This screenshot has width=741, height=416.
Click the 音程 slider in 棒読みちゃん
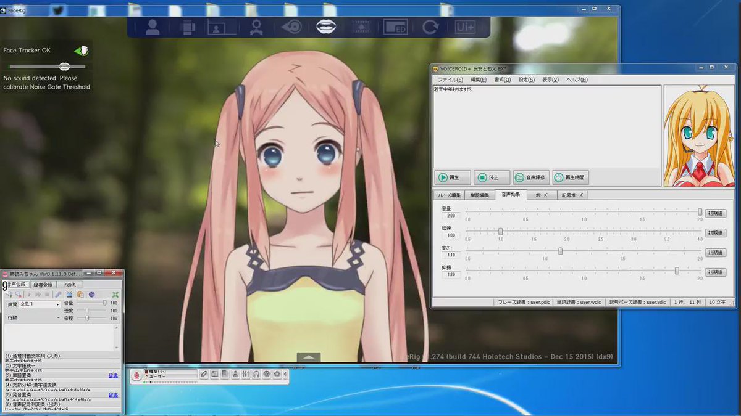coord(91,318)
